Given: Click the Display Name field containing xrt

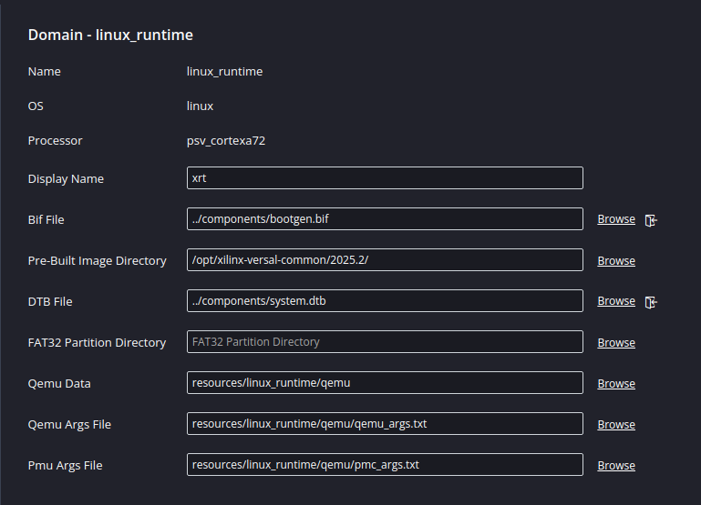Looking at the screenshot, I should point(384,178).
